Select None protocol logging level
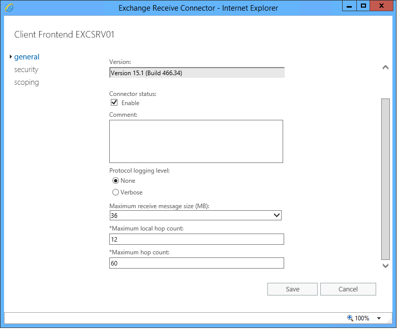Screen dimensions: 397x329 tap(115, 181)
